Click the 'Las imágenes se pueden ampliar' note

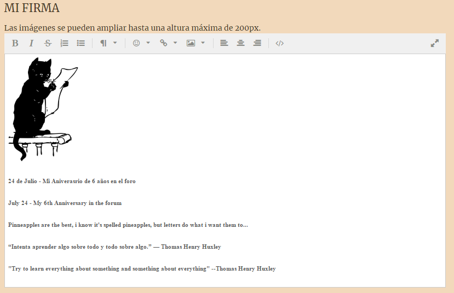pos(133,28)
